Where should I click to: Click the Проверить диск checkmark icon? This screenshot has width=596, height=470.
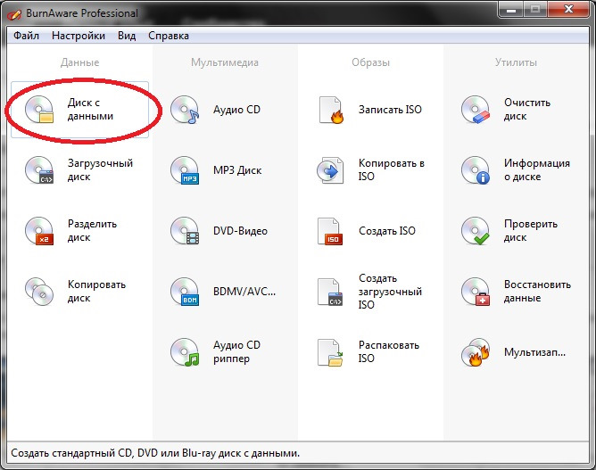coord(476,231)
